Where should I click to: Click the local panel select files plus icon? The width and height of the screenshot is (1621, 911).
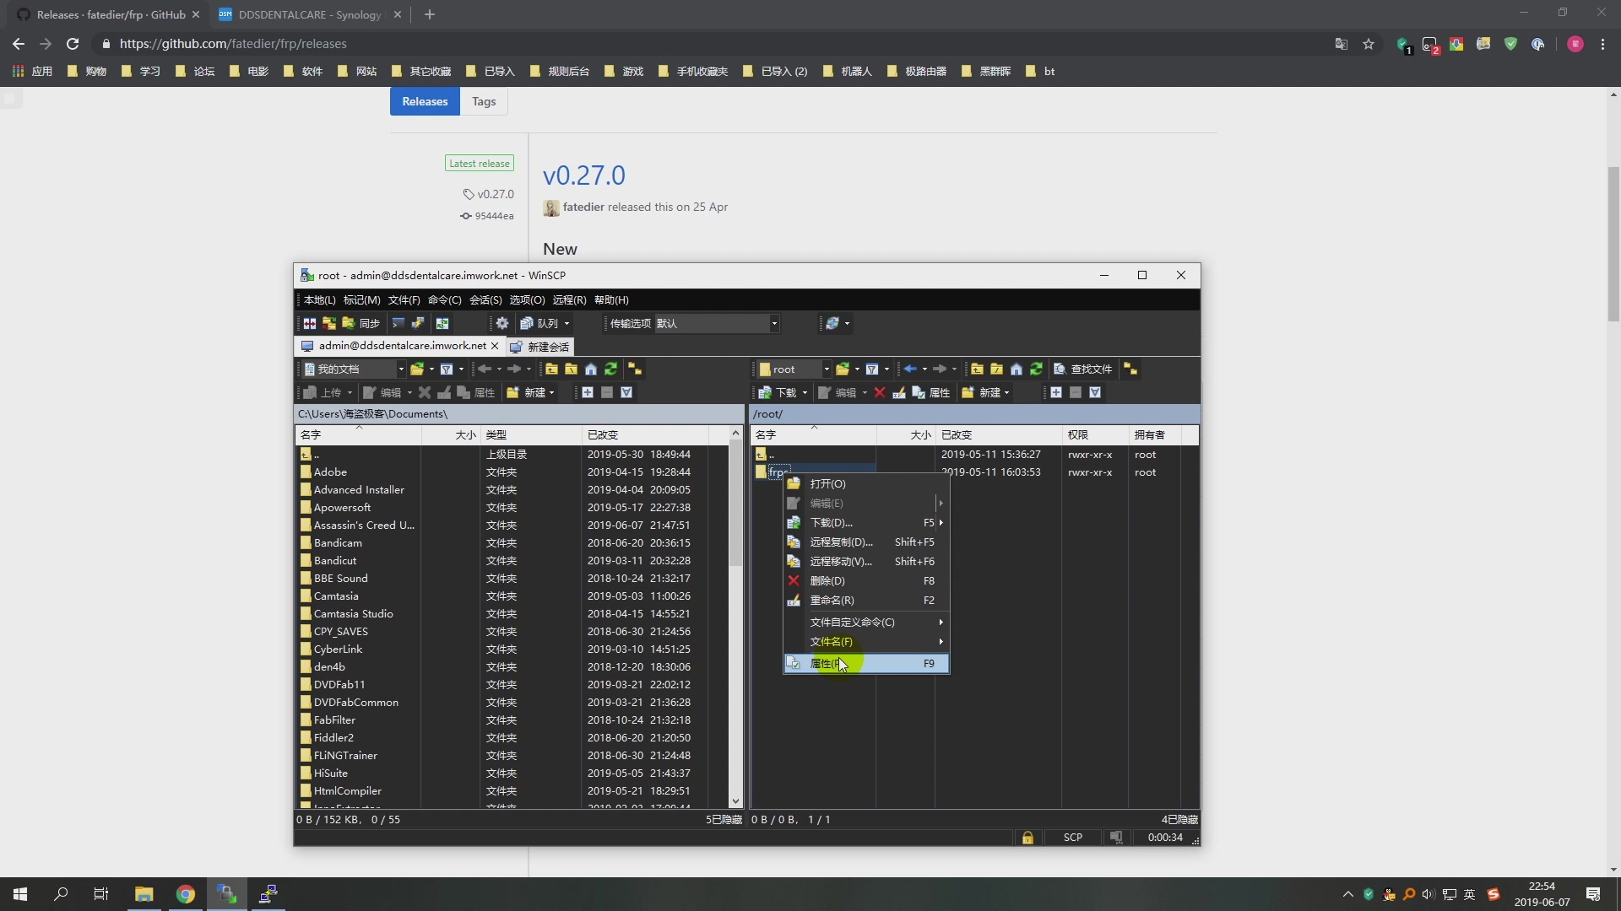(588, 392)
